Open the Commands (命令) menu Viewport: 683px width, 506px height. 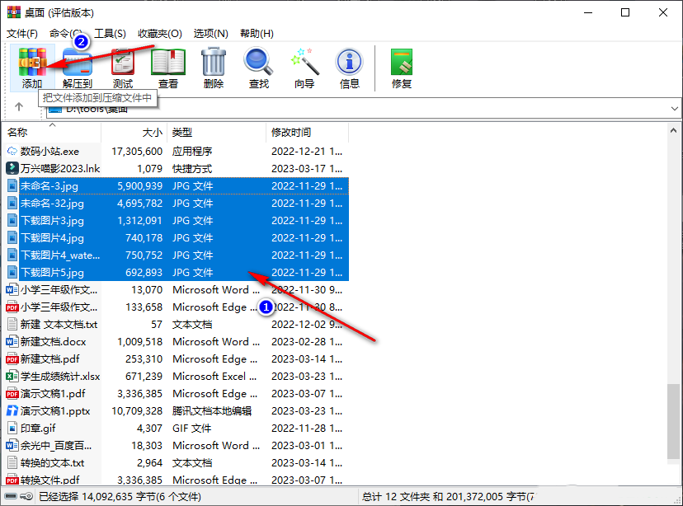point(65,34)
